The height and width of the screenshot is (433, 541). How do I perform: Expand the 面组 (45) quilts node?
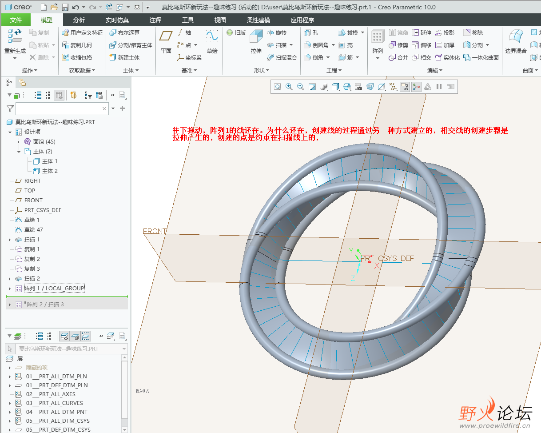pyautogui.click(x=19, y=142)
